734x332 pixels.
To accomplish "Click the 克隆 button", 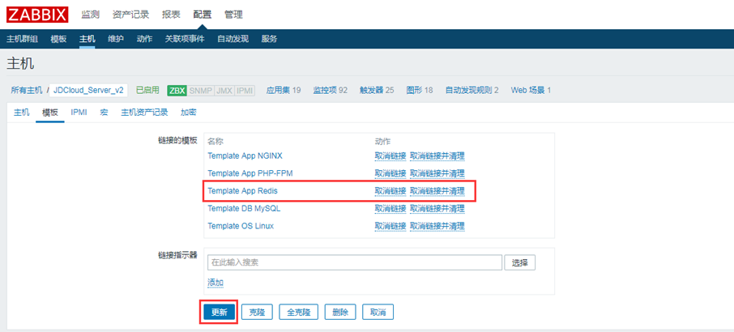I will (x=257, y=312).
